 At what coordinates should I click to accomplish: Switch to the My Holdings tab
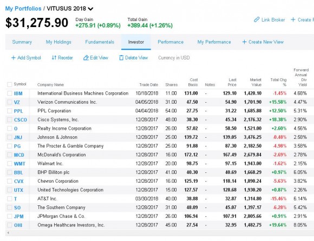click(58, 42)
